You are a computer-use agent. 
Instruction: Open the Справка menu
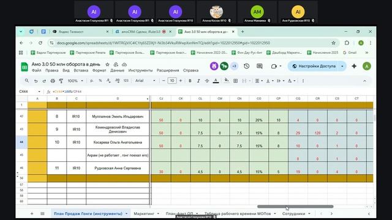point(190,70)
